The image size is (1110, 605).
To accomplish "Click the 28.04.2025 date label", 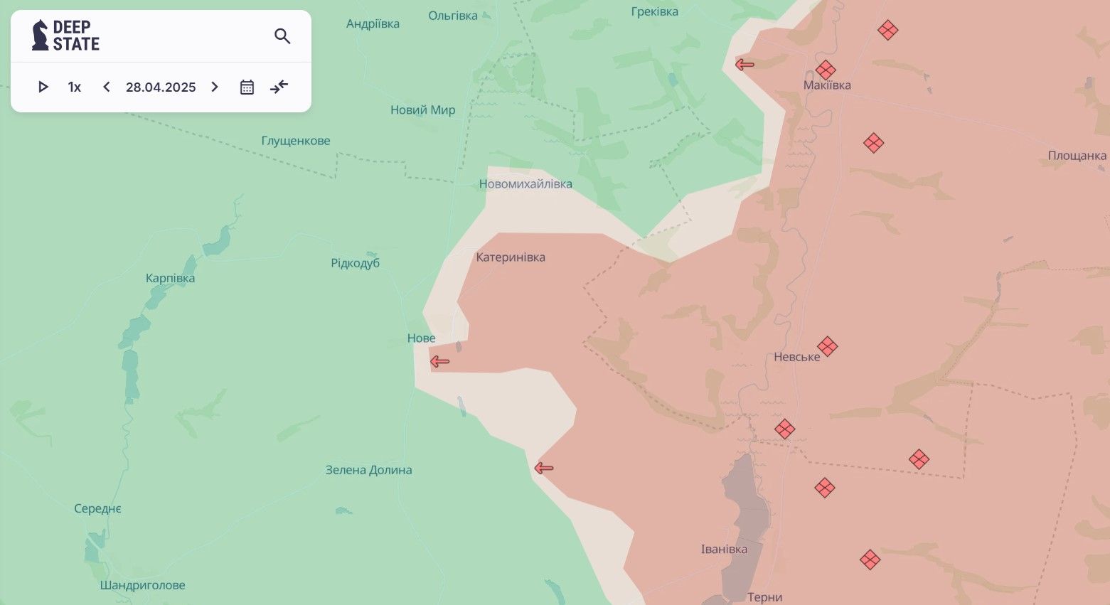I will pyautogui.click(x=161, y=87).
